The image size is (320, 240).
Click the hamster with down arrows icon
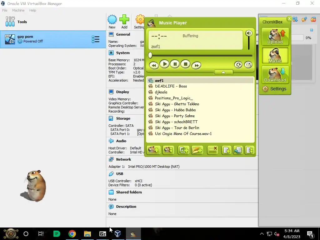pos(168,150)
